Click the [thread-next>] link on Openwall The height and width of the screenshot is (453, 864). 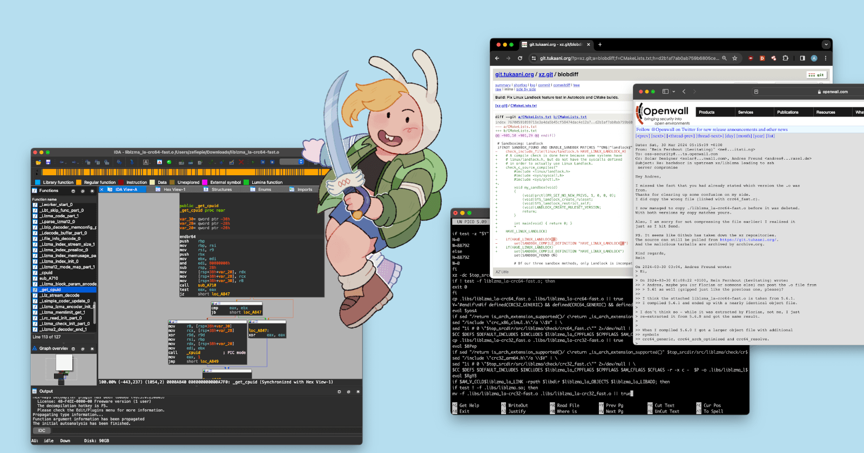pyautogui.click(x=710, y=136)
